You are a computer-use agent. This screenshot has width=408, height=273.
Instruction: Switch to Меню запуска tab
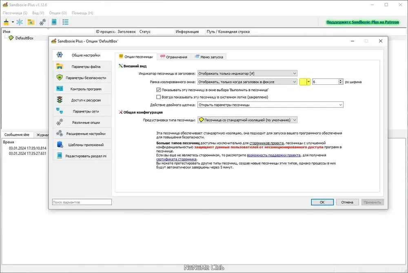tap(209, 57)
